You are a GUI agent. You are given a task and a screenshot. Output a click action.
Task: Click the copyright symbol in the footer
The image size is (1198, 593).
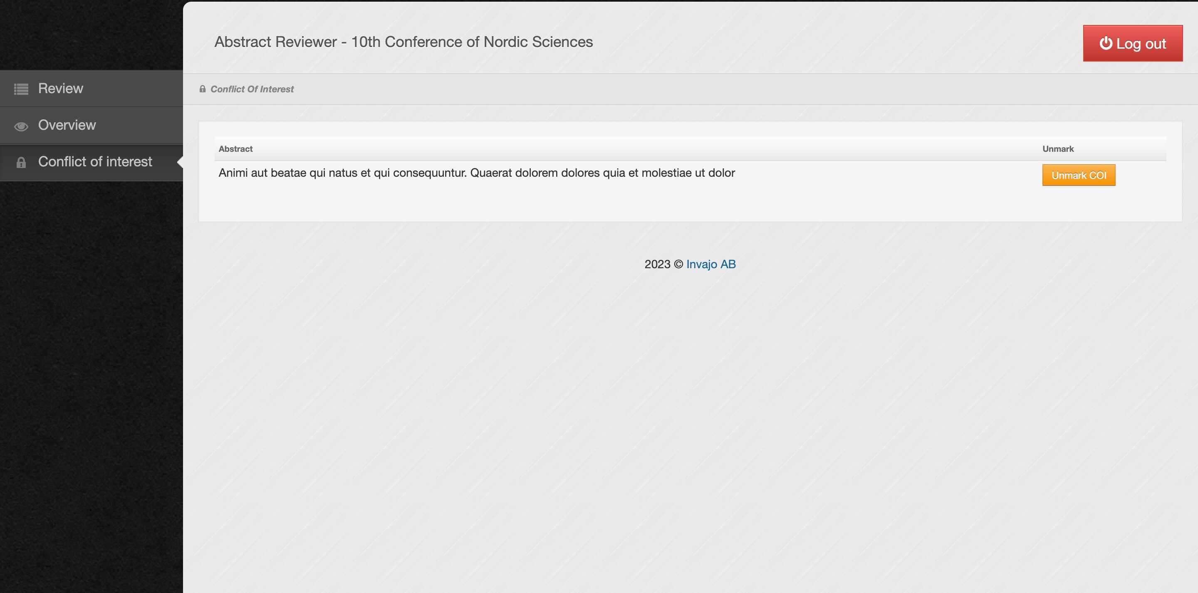(x=678, y=264)
